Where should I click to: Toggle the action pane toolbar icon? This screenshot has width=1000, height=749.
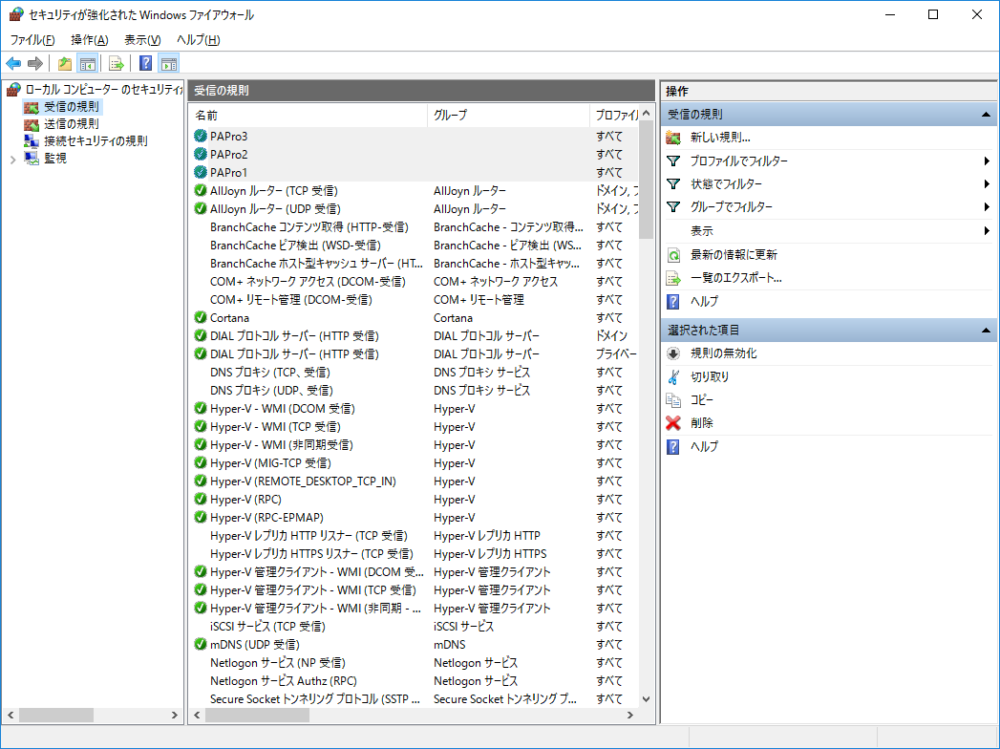pos(169,64)
